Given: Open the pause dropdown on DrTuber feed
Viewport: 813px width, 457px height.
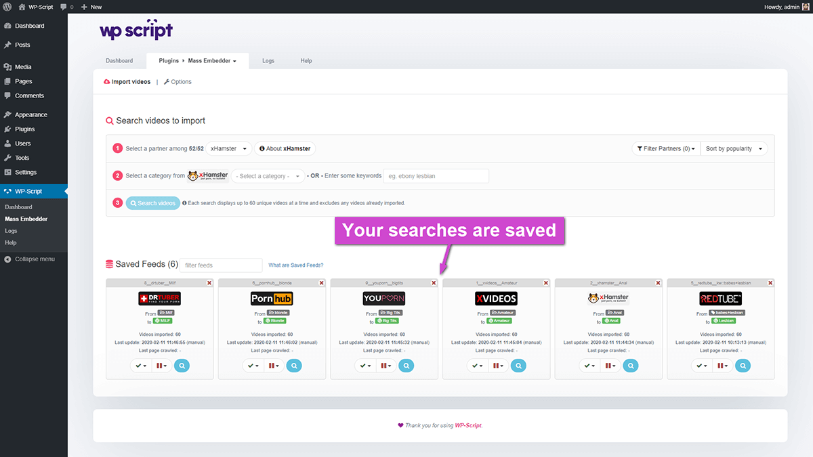Looking at the screenshot, I should 161,366.
